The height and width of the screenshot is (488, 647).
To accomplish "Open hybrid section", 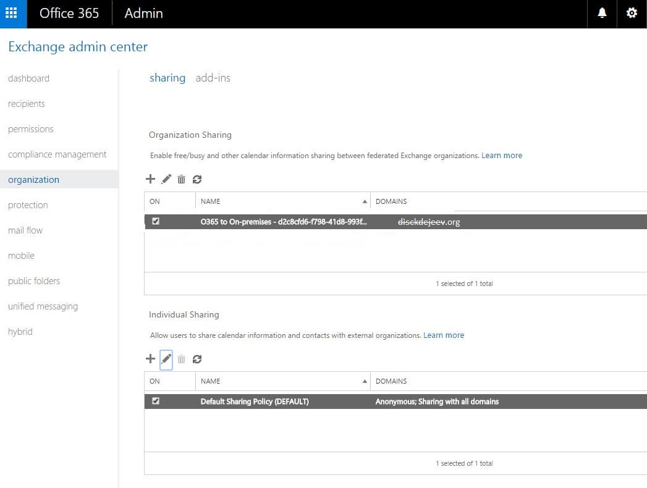I will coord(20,332).
